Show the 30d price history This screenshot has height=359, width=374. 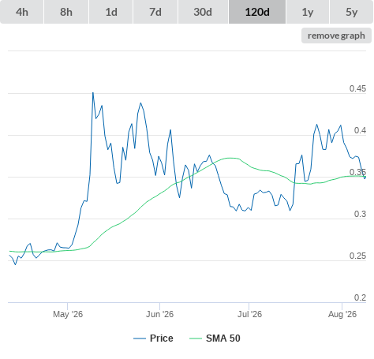203,12
